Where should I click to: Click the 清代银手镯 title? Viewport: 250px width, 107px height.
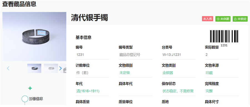point(89,18)
